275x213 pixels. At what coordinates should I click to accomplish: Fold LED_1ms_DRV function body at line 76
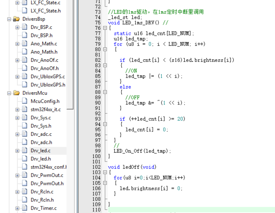coord(105,28)
